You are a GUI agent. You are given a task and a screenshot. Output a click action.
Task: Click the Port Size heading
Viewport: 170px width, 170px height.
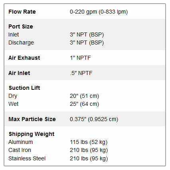21,26
